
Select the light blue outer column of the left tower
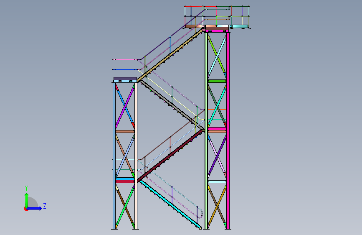[x=114, y=156]
